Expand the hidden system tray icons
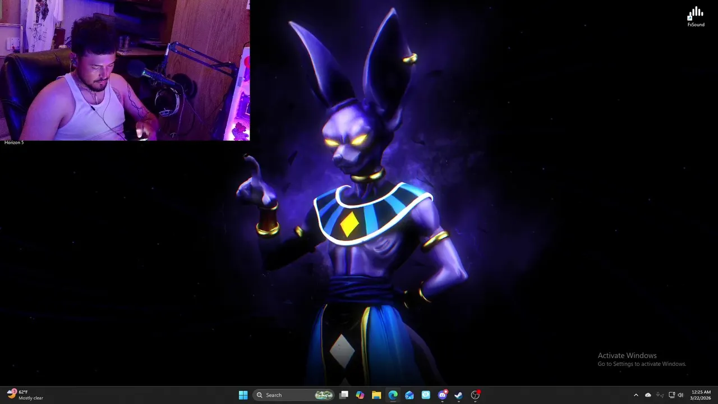The width and height of the screenshot is (718, 404). point(636,395)
